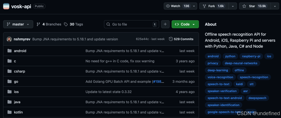Open commit 'Add Golang GPU Batch API and example'
281x118 pixels.
coord(119,82)
